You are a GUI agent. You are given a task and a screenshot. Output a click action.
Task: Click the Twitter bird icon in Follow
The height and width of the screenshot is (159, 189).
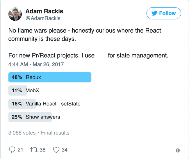(x=154, y=13)
